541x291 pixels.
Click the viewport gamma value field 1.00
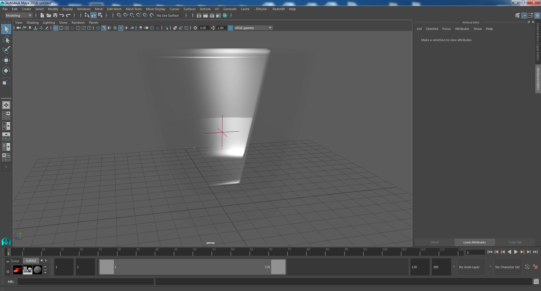pyautogui.click(x=221, y=28)
